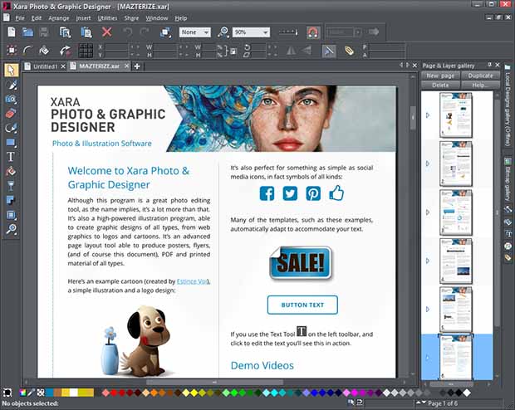Viewport: 515px width, 410px height.
Task: Open the Share menu
Action: pyautogui.click(x=131, y=18)
